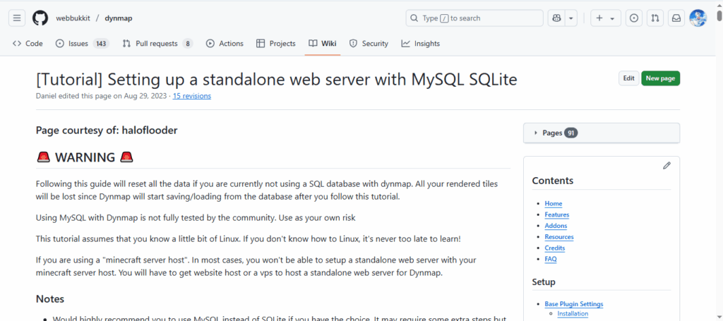This screenshot has height=321, width=723.
Task: Open the create new plus dropdown
Action: tap(604, 18)
